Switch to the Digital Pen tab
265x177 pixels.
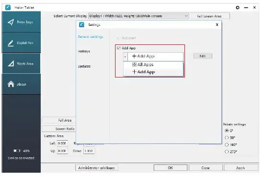coord(21,43)
